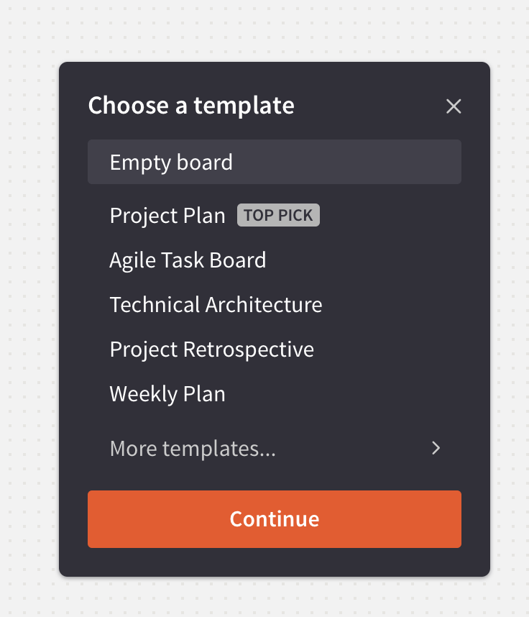Click the Choose a template heading
Screen dimensions: 529x617
pyautogui.click(x=191, y=106)
